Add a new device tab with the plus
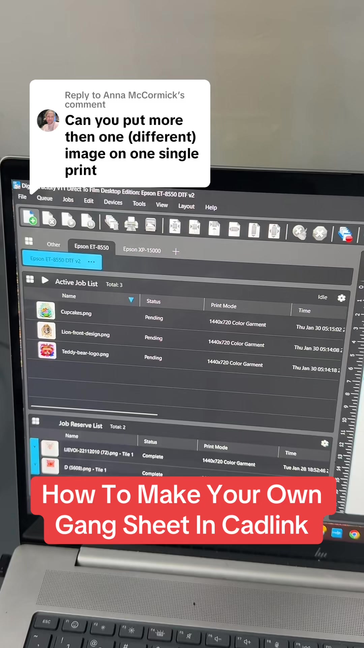This screenshot has height=648, width=364. point(176,251)
